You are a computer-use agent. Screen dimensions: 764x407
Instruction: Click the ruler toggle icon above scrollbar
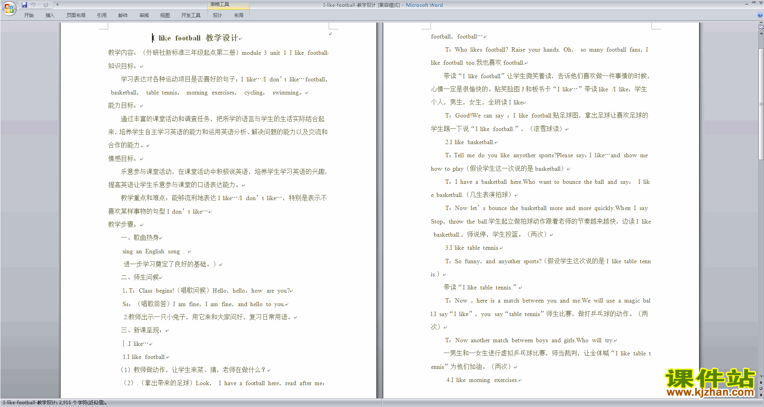coord(761,27)
